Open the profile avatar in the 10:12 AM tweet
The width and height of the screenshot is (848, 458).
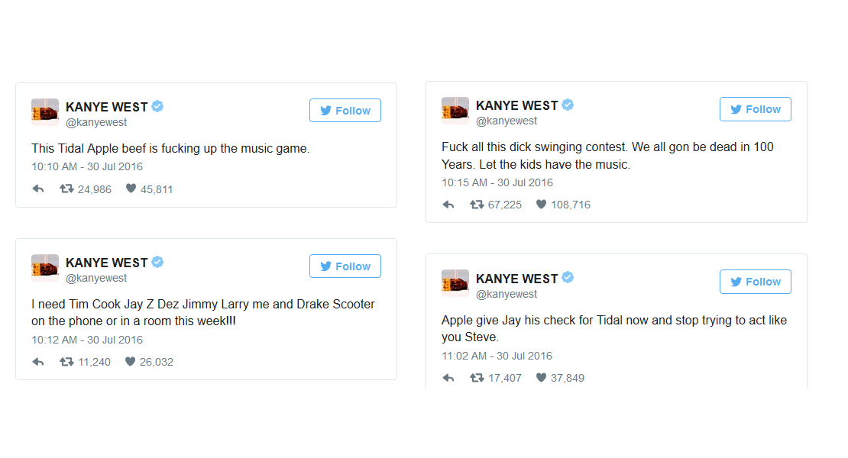[45, 268]
